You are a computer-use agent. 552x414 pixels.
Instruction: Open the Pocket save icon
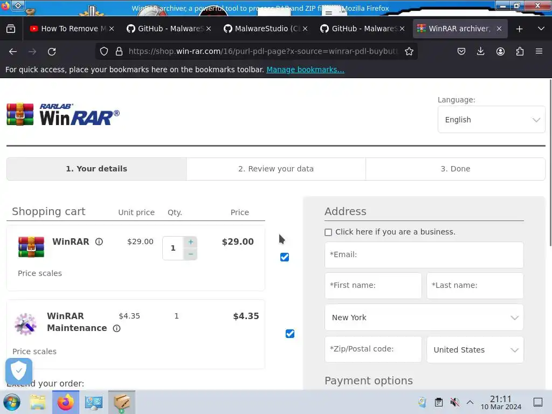[x=461, y=51]
